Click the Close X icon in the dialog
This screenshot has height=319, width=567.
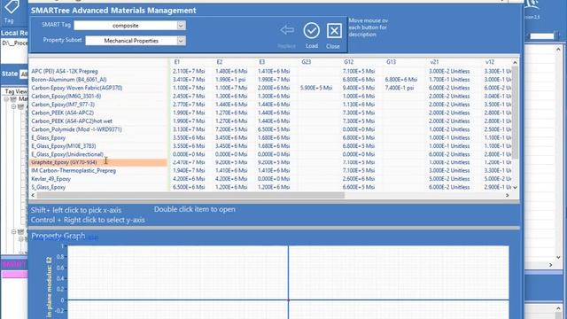(334, 31)
